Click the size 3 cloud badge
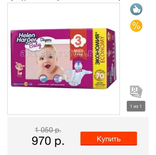The width and height of the screenshot is (156, 155). 78,41
